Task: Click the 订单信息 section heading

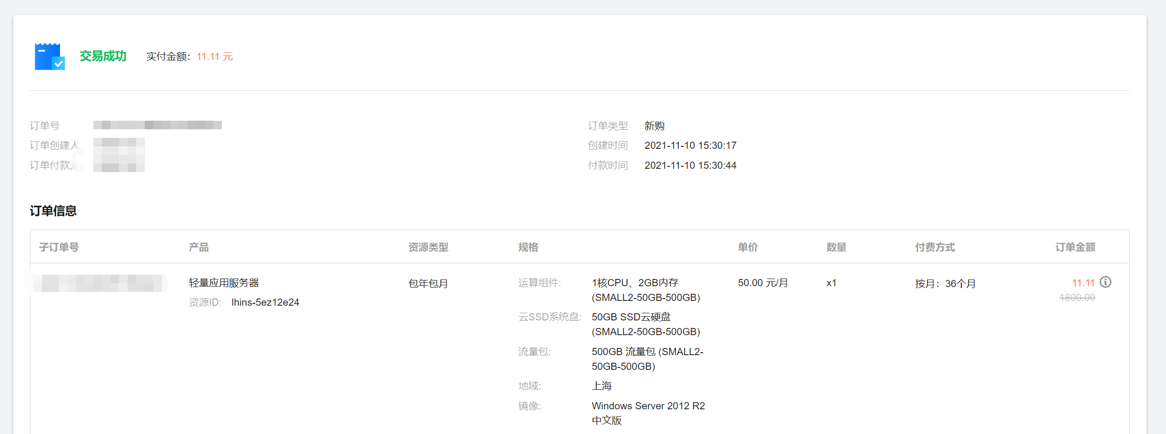Action: pyautogui.click(x=53, y=211)
